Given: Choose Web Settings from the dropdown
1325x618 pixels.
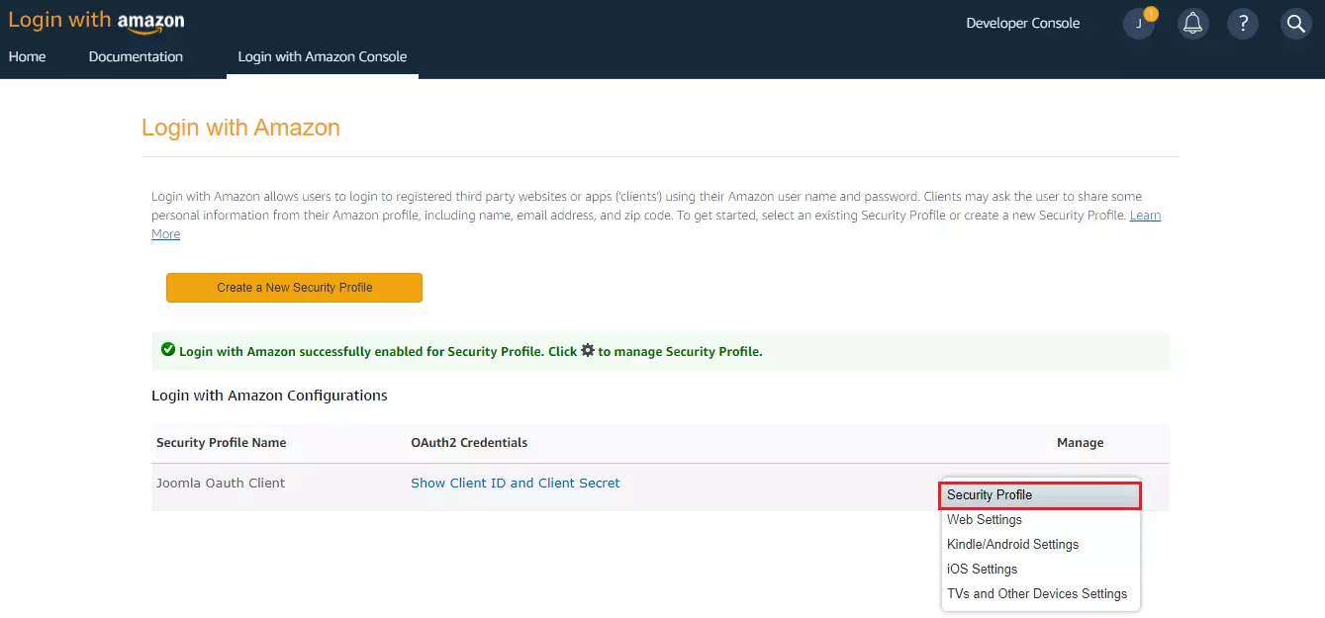Looking at the screenshot, I should [985, 519].
